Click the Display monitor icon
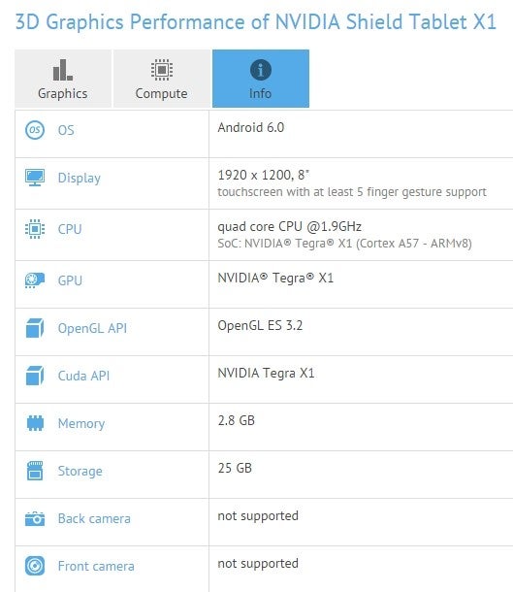513x592 pixels. (x=35, y=178)
